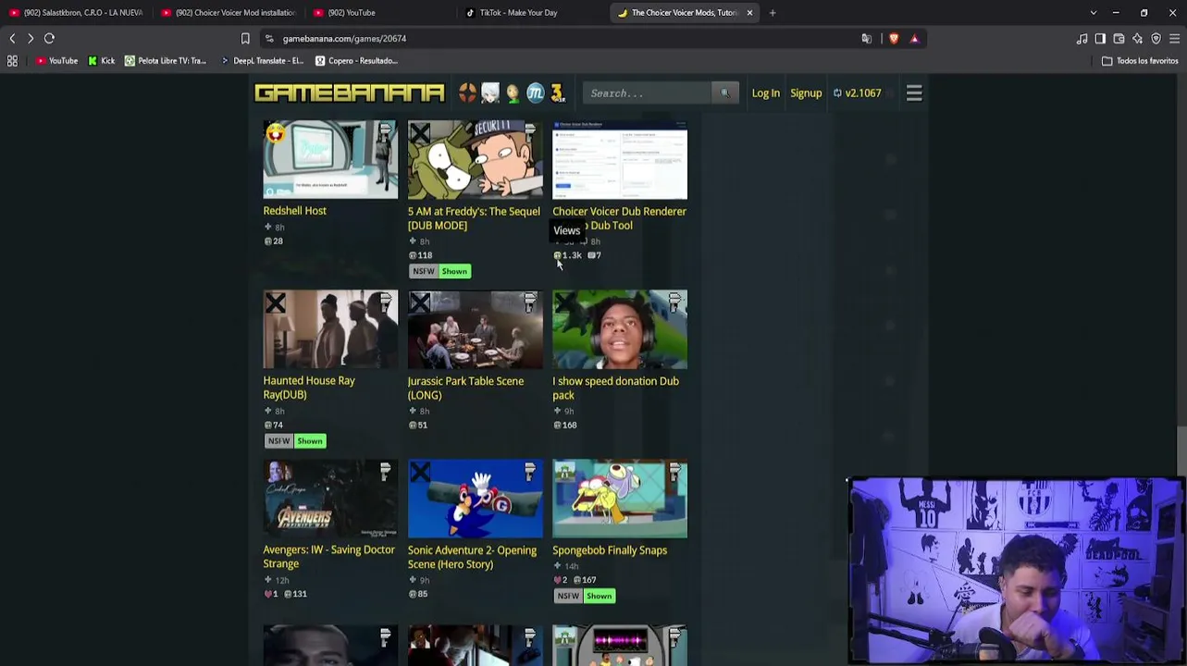Open Sonic Adventure 2- Opening Scene title
The width and height of the screenshot is (1187, 666).
tap(472, 558)
